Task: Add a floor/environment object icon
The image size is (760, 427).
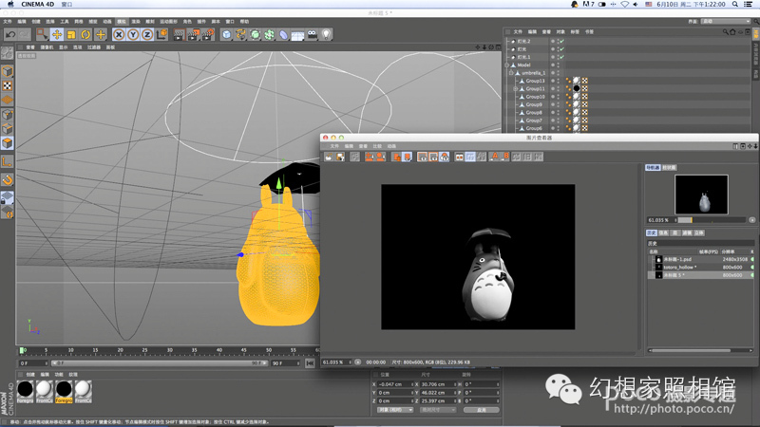Action: (x=297, y=35)
